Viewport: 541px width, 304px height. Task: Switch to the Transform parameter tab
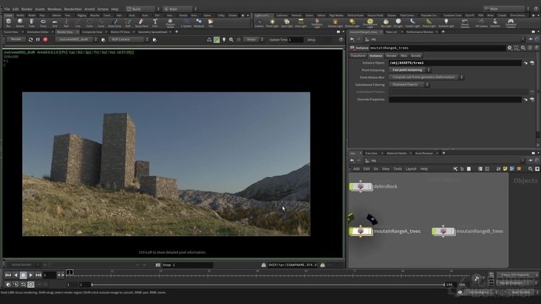click(358, 55)
